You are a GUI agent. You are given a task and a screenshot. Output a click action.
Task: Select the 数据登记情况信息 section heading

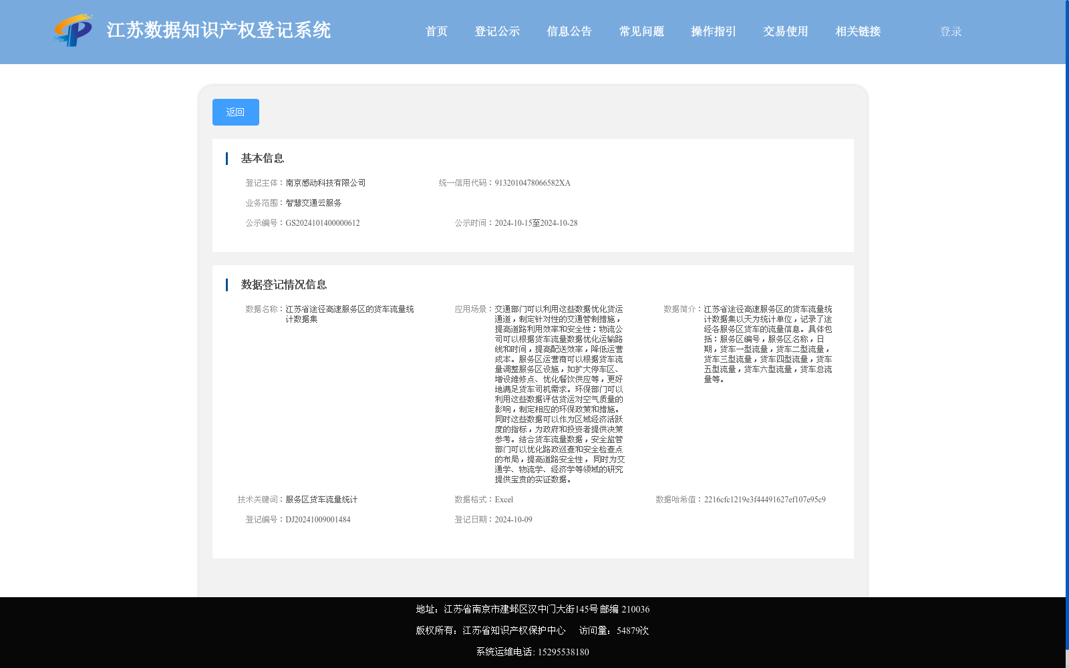point(284,285)
